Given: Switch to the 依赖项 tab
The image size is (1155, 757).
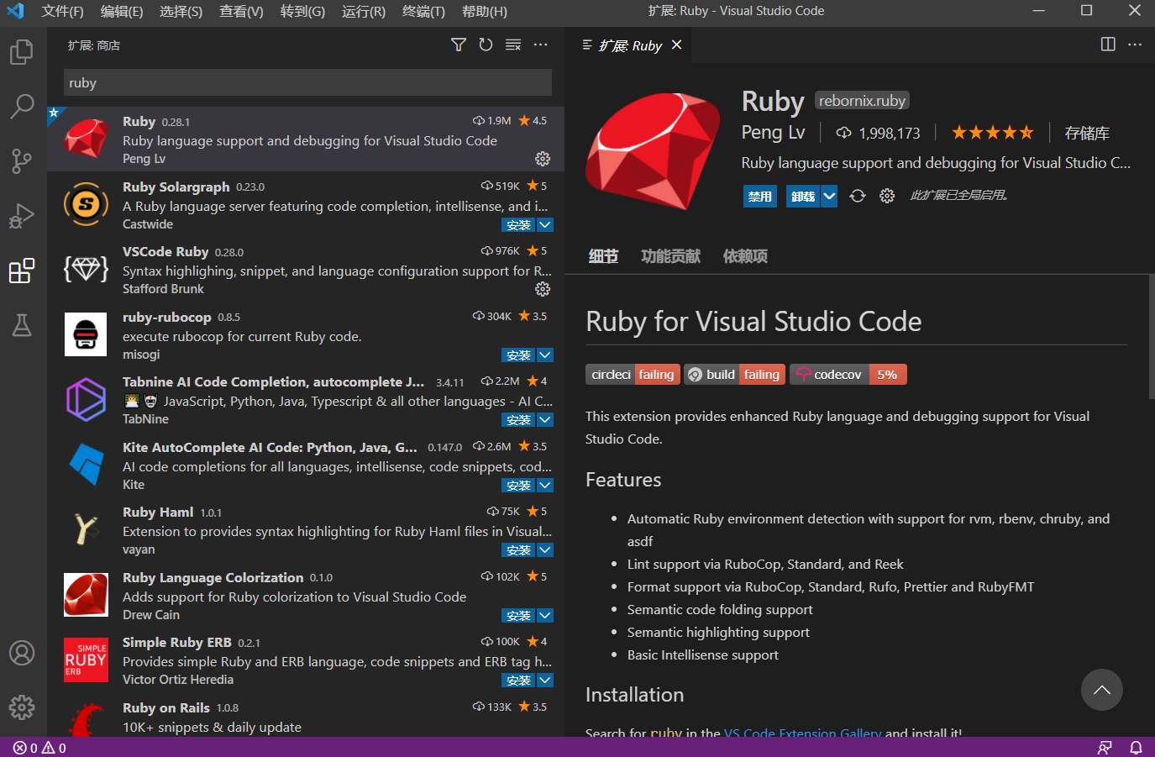Looking at the screenshot, I should (744, 256).
